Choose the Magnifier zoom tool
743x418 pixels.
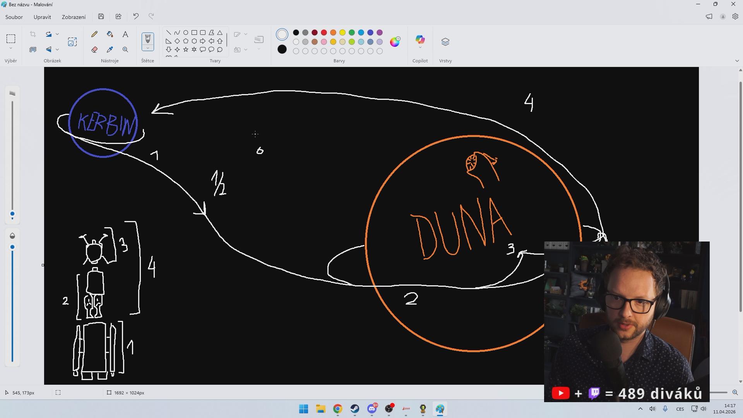[125, 50]
